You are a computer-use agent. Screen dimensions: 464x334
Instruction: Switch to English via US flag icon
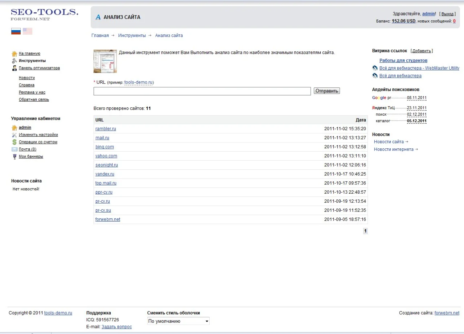pos(28,31)
